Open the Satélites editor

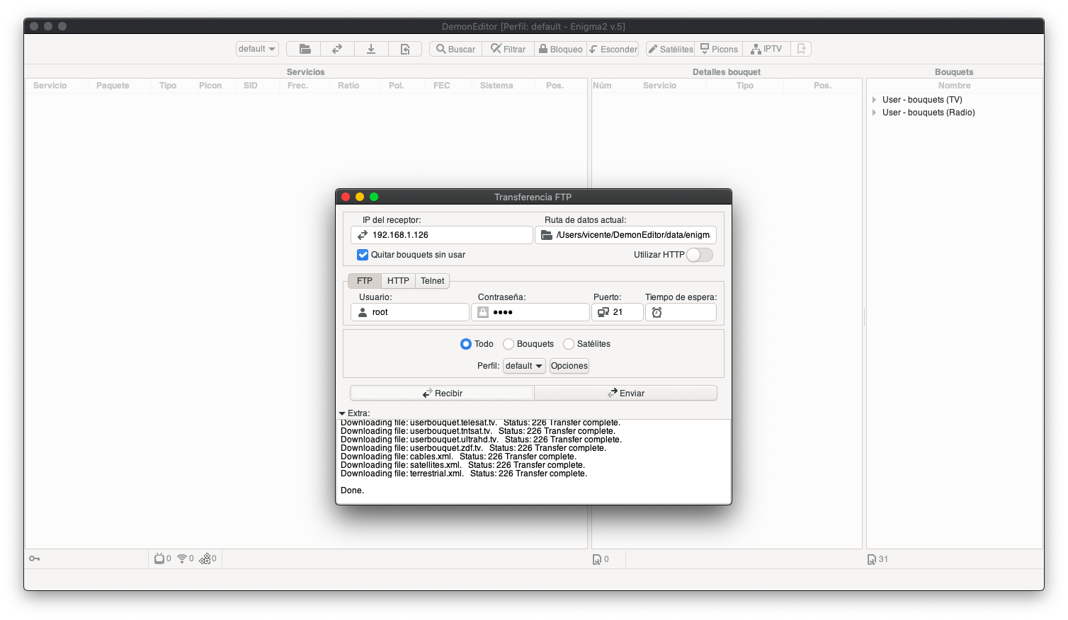670,49
